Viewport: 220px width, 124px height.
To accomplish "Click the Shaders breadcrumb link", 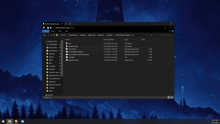I will 110,35.
